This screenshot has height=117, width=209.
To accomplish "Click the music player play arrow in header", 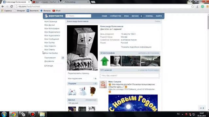I will [141, 16].
